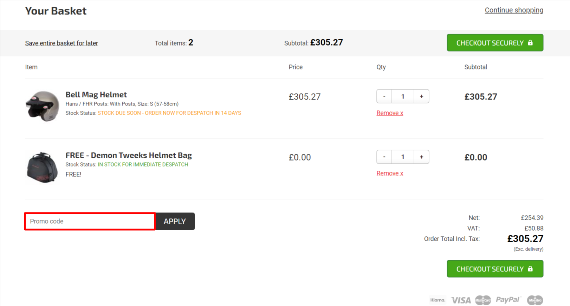570x306 pixels.
Task: Select the 'STOCK DUE SOON' status text
Action: click(169, 113)
